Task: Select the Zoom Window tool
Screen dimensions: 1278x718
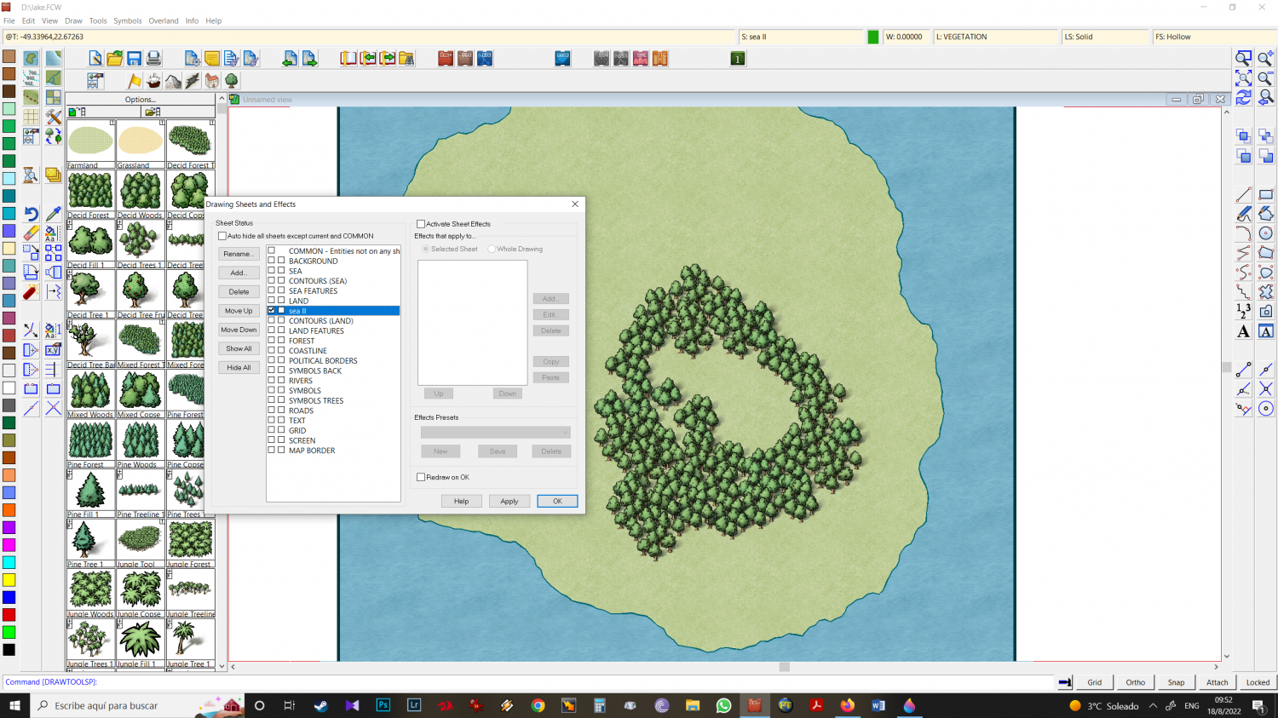Action: pos(1244,59)
